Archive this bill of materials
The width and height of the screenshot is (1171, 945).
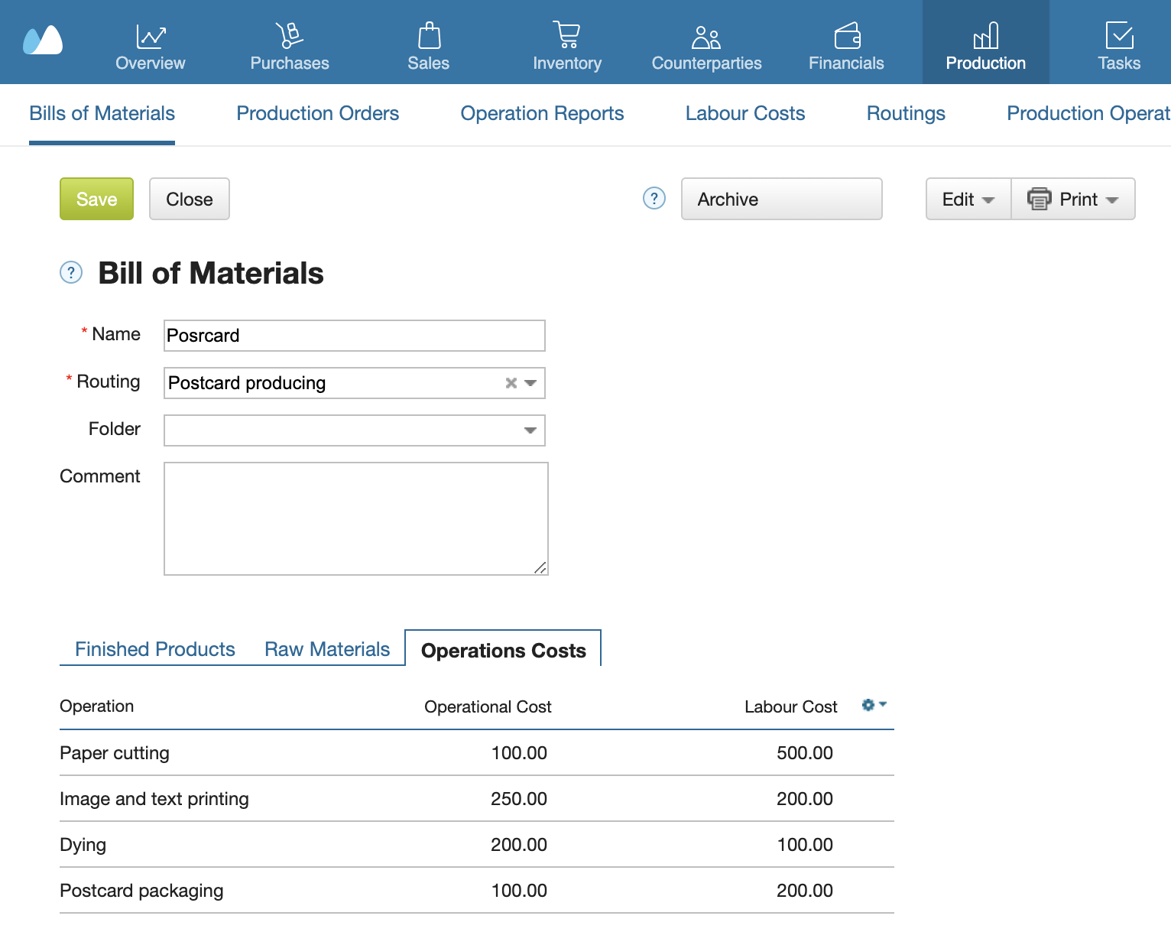[x=781, y=199]
